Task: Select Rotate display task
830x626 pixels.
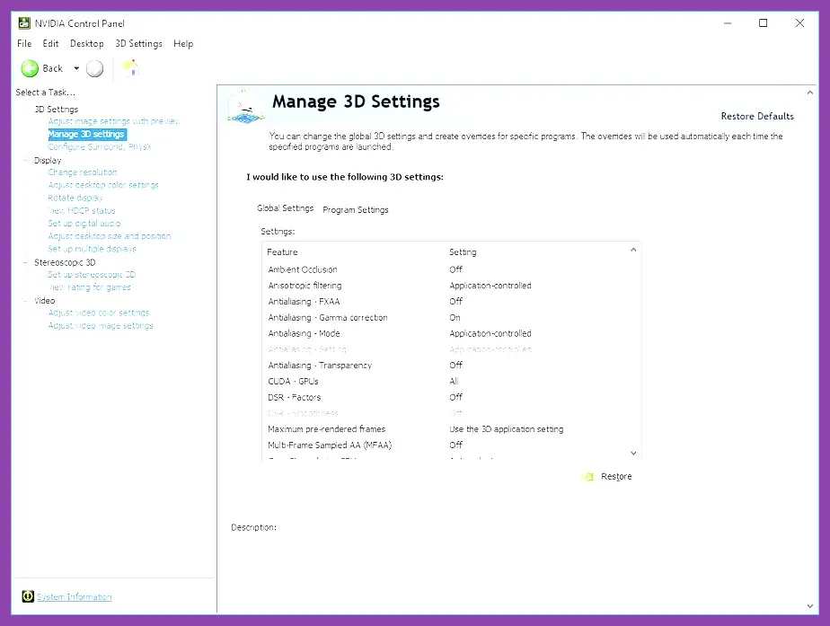Action: pyautogui.click(x=75, y=198)
